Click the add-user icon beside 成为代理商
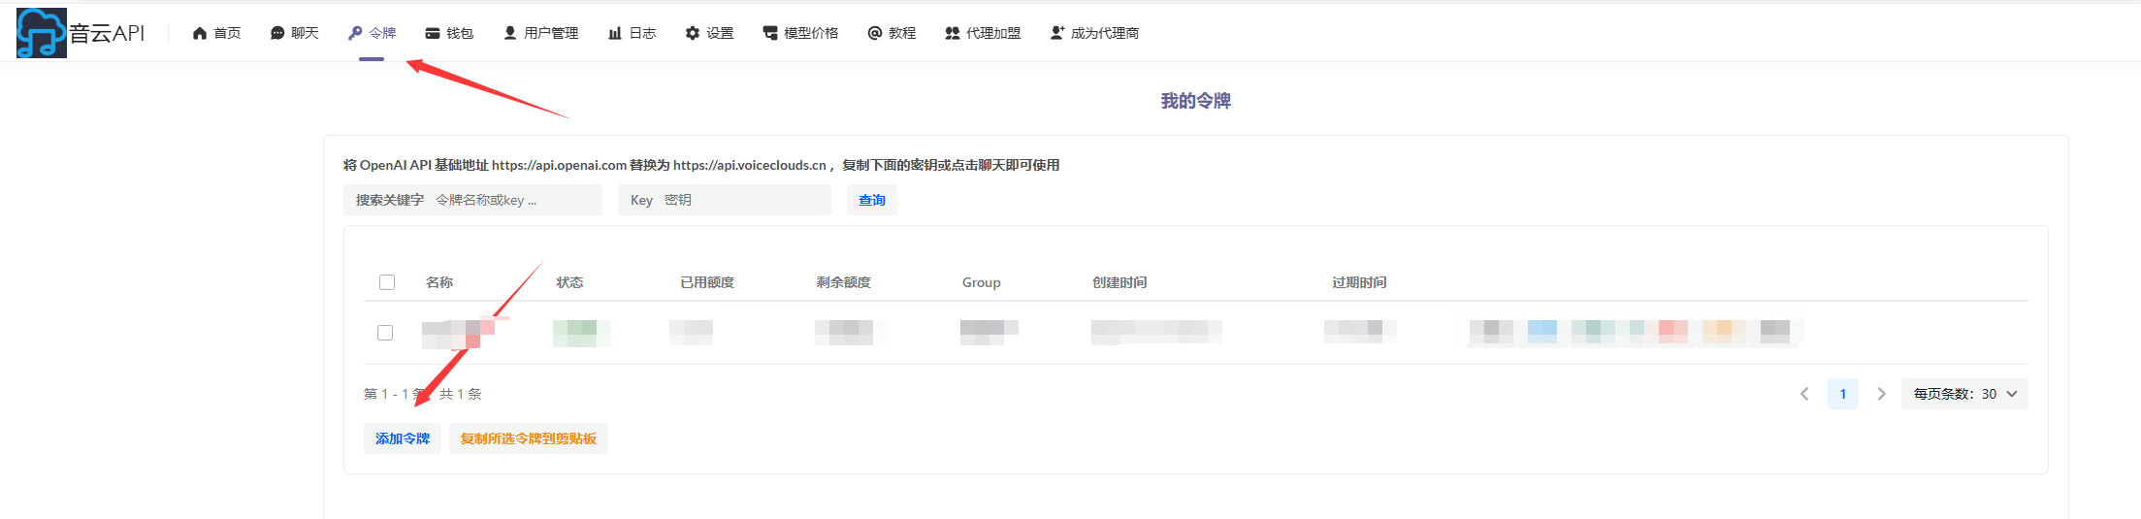The height and width of the screenshot is (519, 2141). (1057, 33)
